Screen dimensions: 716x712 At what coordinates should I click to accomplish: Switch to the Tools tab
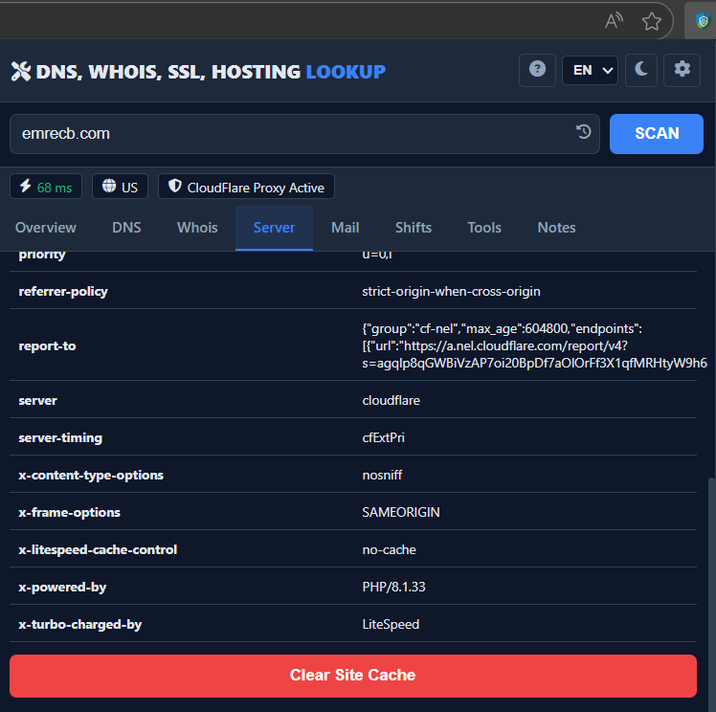tap(484, 228)
